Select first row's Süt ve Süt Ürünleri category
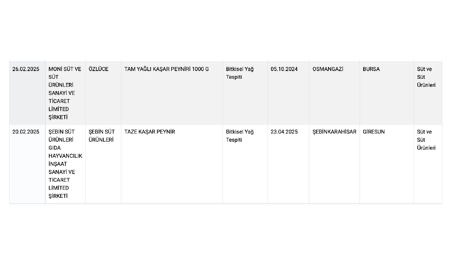Viewport: 450px width, 253px height. click(x=428, y=93)
